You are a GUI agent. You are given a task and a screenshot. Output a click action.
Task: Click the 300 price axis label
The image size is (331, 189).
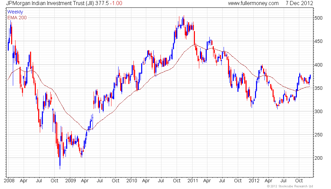pos(319,111)
